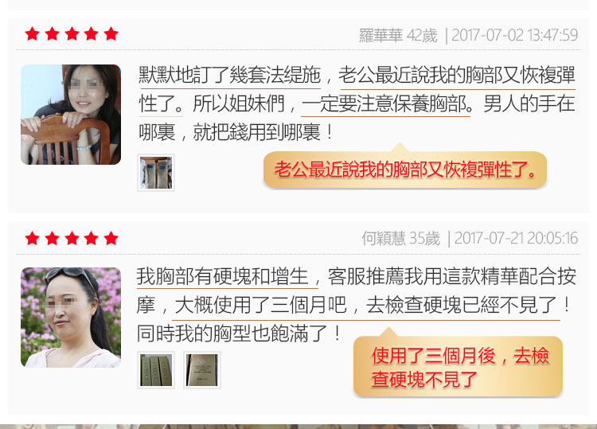
Task: Click the third star of 何穎慧's rating
Action: [x=72, y=238]
